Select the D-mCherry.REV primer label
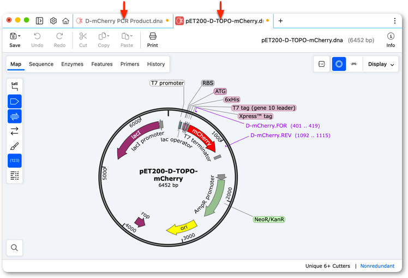Screen dimensions: 408x278 [x=290, y=135]
